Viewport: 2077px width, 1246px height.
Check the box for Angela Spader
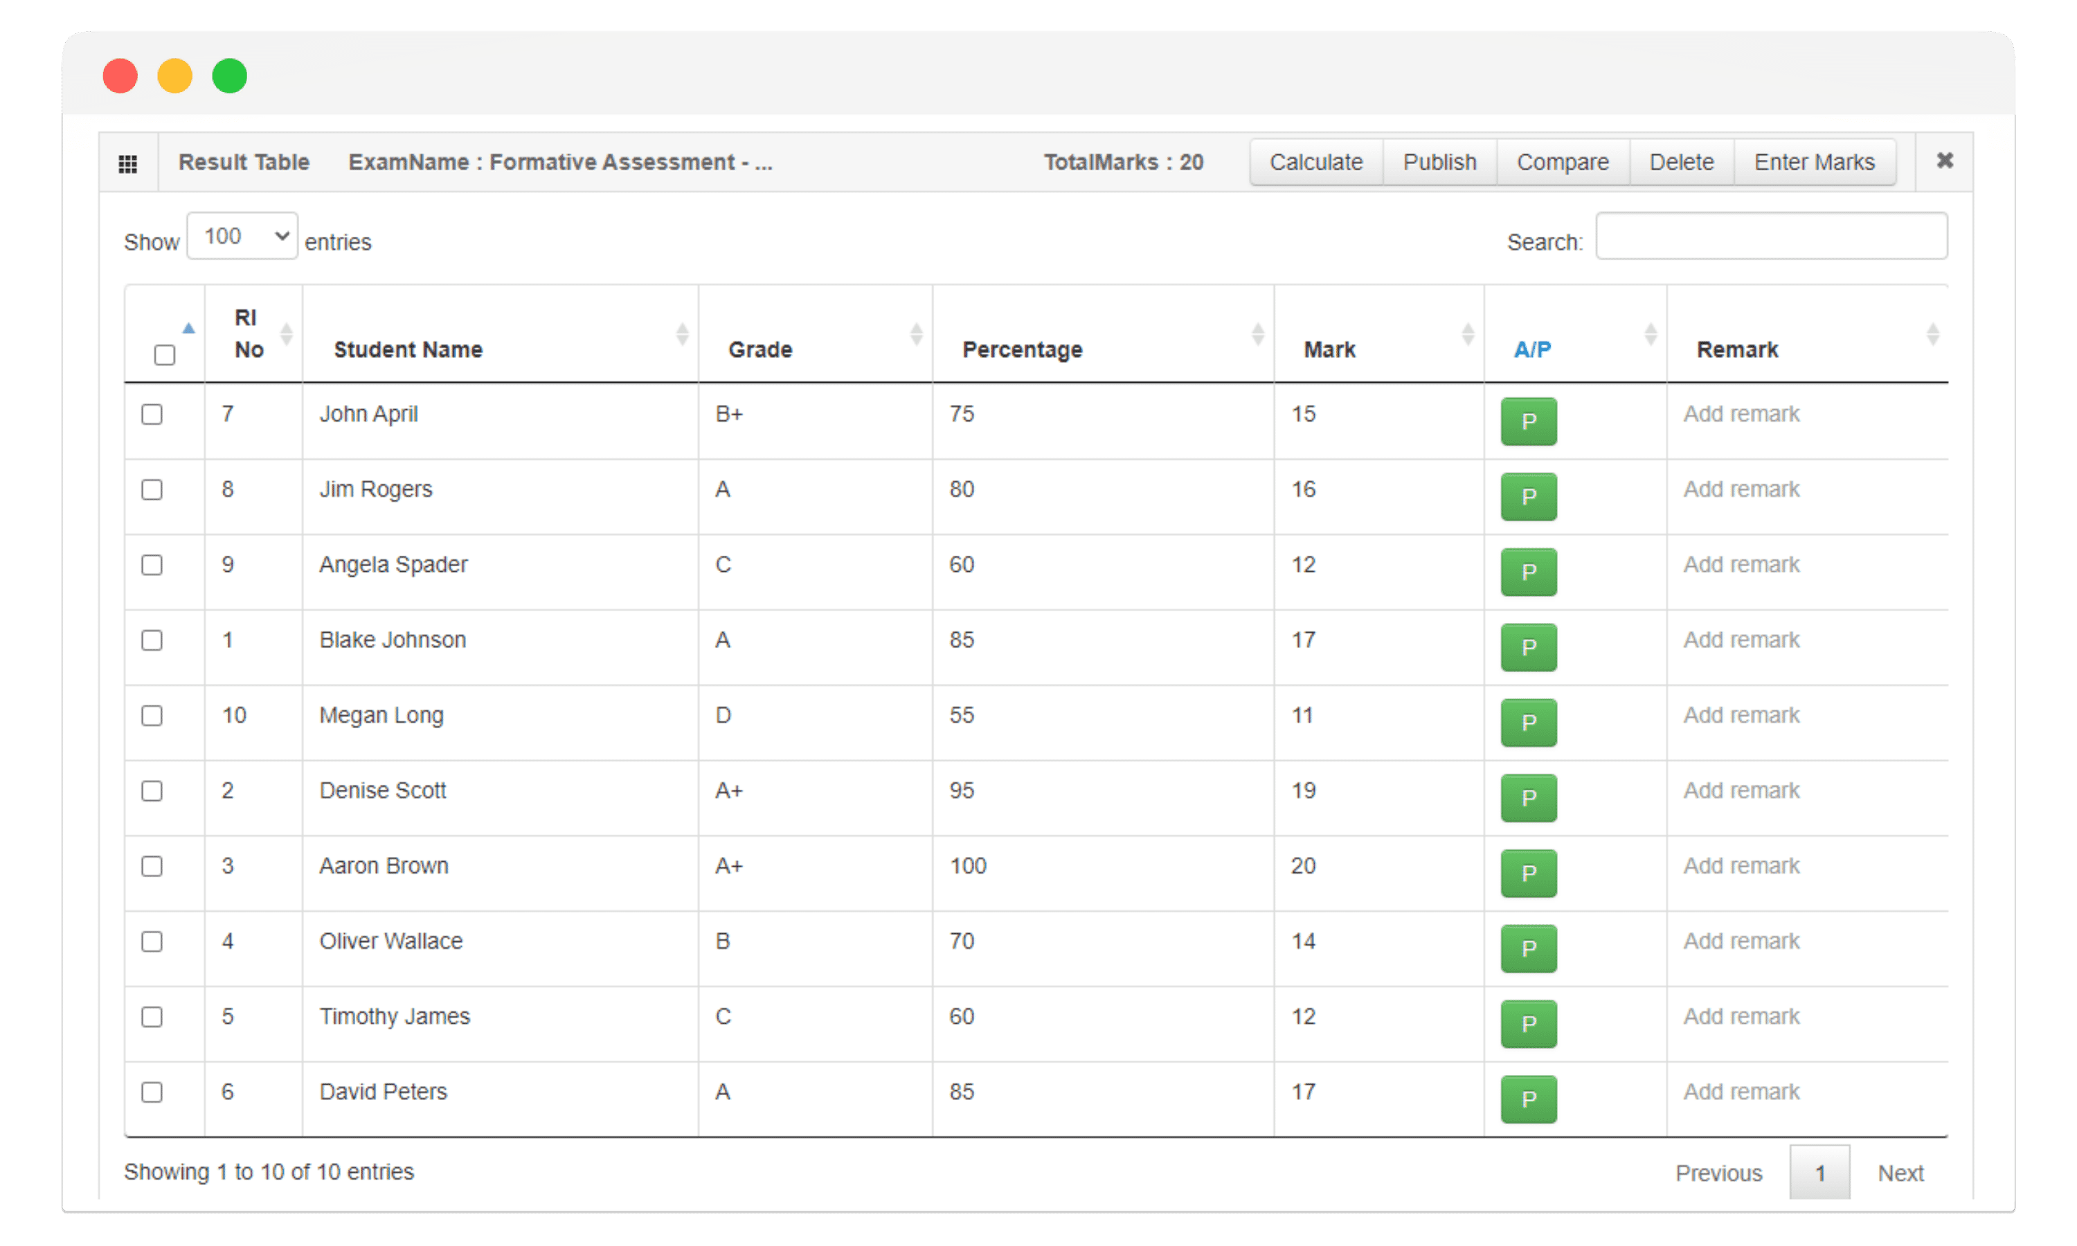click(x=152, y=565)
